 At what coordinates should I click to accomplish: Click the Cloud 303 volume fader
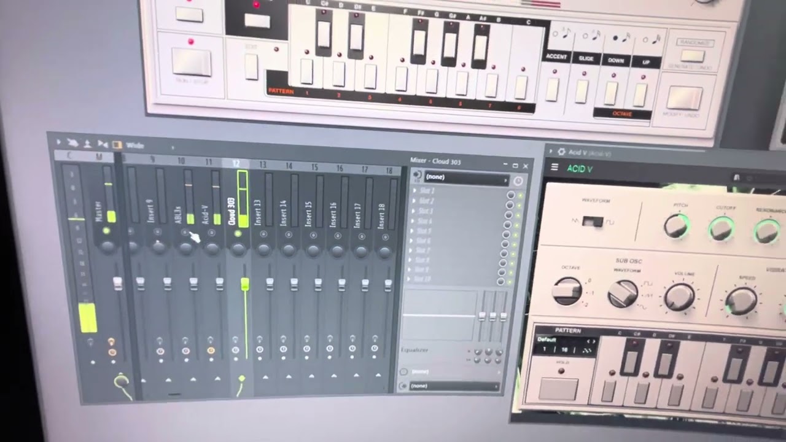pos(244,284)
